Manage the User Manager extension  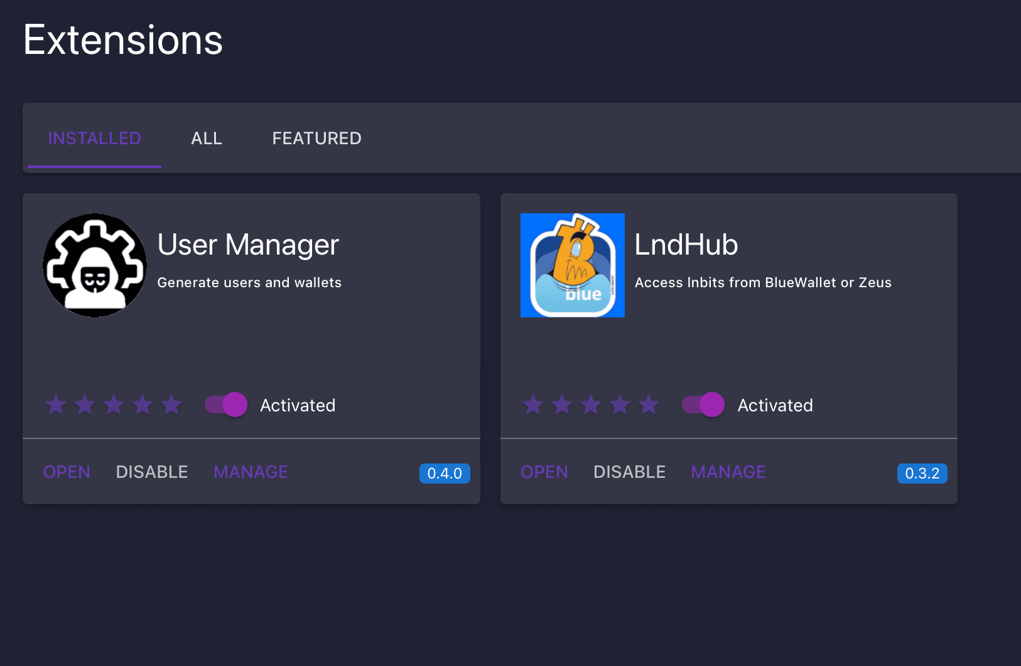251,472
